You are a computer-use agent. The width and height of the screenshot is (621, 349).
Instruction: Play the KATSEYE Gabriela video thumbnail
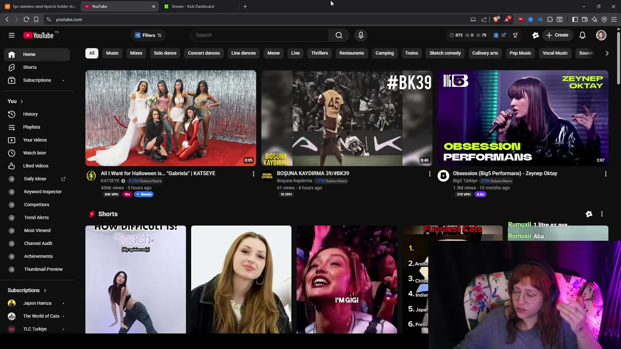tap(171, 118)
